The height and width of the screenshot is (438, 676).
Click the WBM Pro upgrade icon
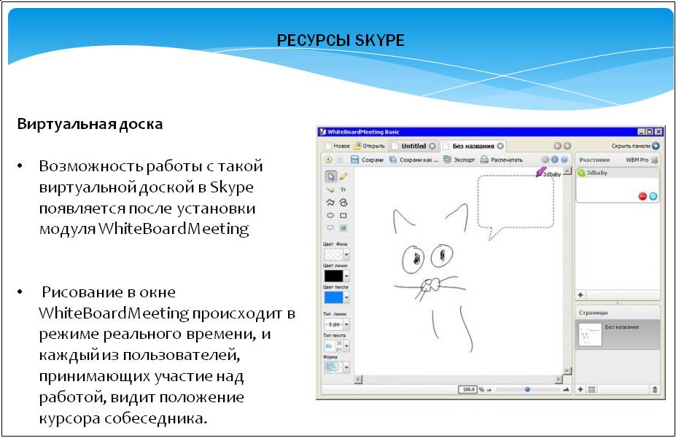coord(654,160)
